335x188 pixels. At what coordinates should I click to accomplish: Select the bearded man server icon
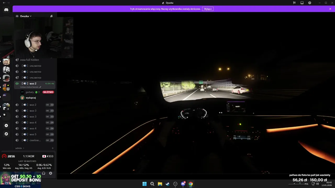coord(6,70)
